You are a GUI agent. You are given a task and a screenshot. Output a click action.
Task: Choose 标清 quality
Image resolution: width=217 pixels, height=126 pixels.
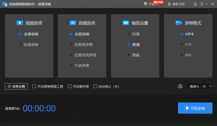133,34
